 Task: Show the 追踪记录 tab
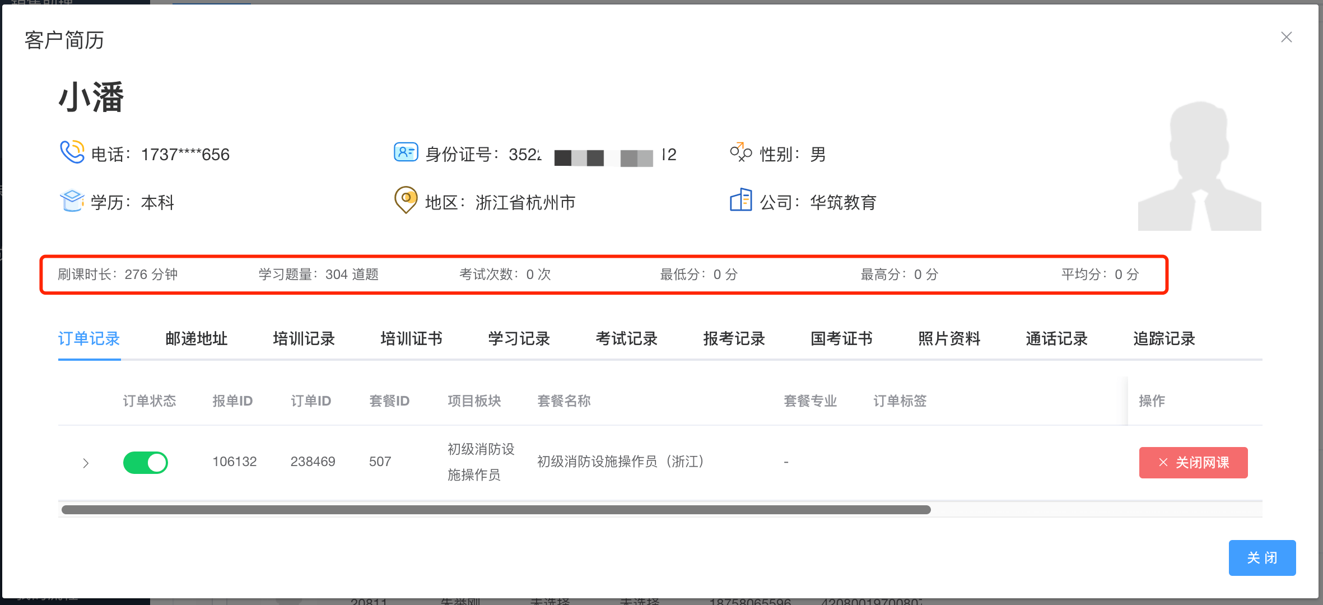pos(1164,339)
